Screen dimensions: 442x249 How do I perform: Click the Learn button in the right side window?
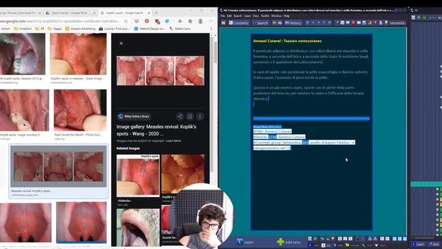(418, 244)
